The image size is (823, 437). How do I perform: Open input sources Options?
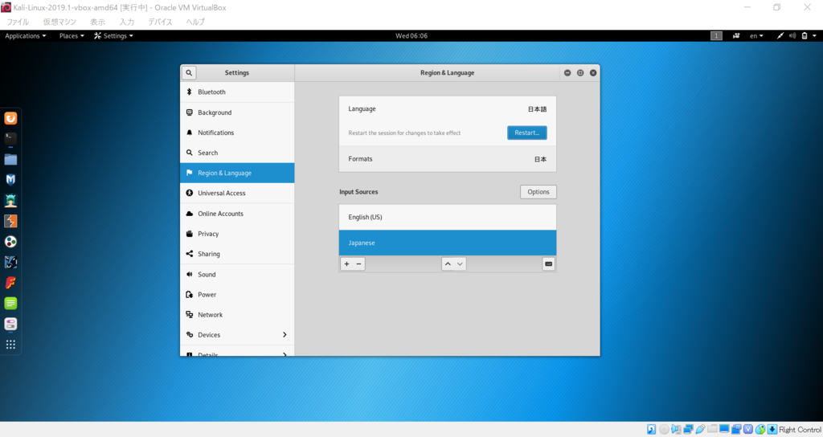click(538, 192)
